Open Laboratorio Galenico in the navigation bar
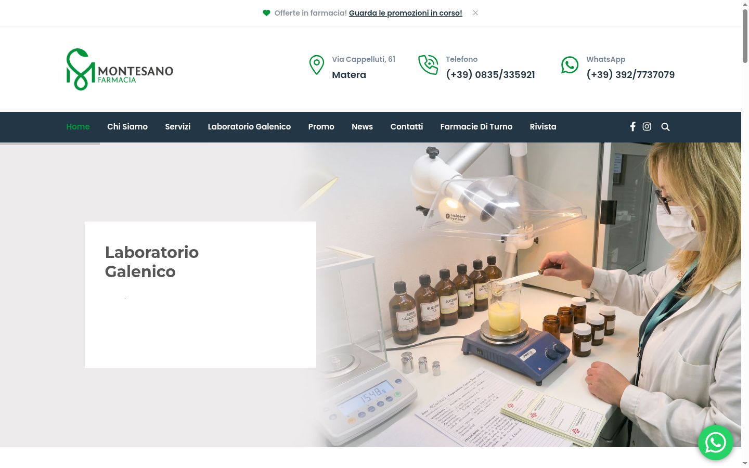The image size is (749, 468). point(249,126)
